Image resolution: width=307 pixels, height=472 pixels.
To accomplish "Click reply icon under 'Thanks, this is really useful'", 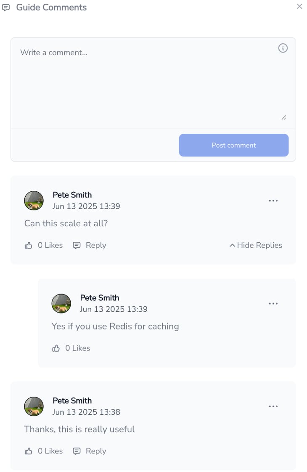I will (77, 451).
